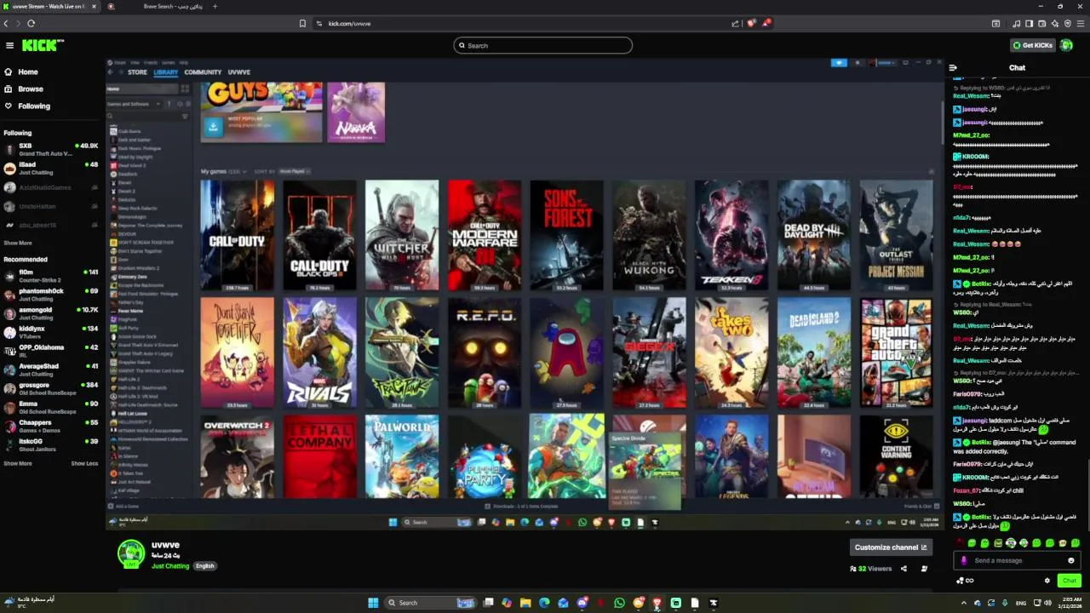1090x613 pixels.
Task: Select Palworld game cover
Action: pyautogui.click(x=402, y=456)
